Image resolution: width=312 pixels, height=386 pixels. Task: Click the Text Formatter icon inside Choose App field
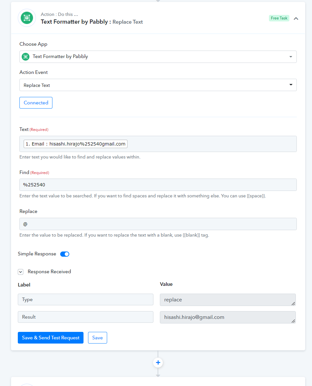click(x=26, y=57)
